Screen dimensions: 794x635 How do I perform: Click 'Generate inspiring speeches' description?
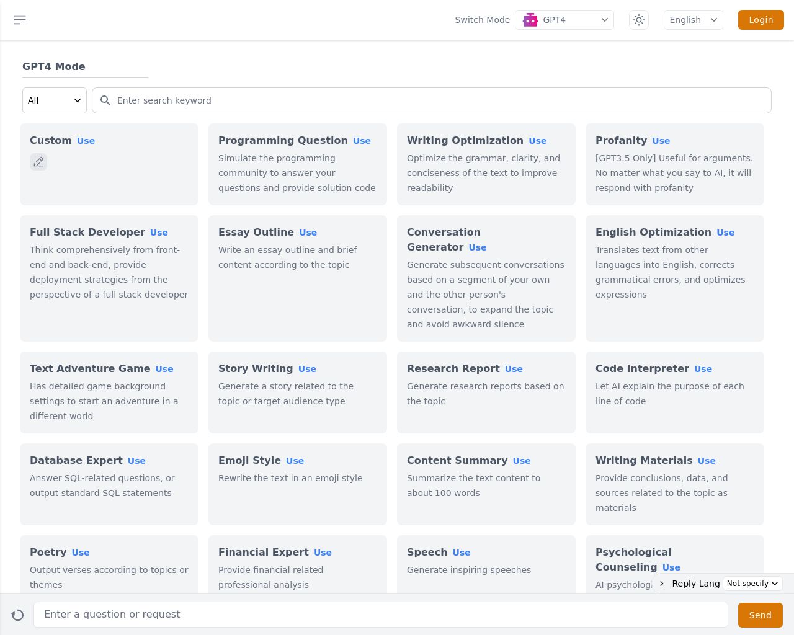[x=469, y=570]
